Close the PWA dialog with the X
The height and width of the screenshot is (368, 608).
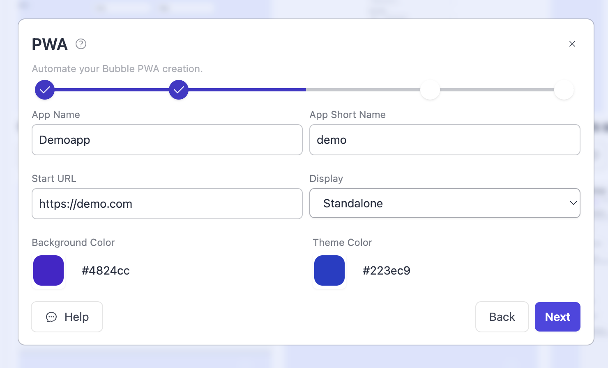[x=572, y=44]
